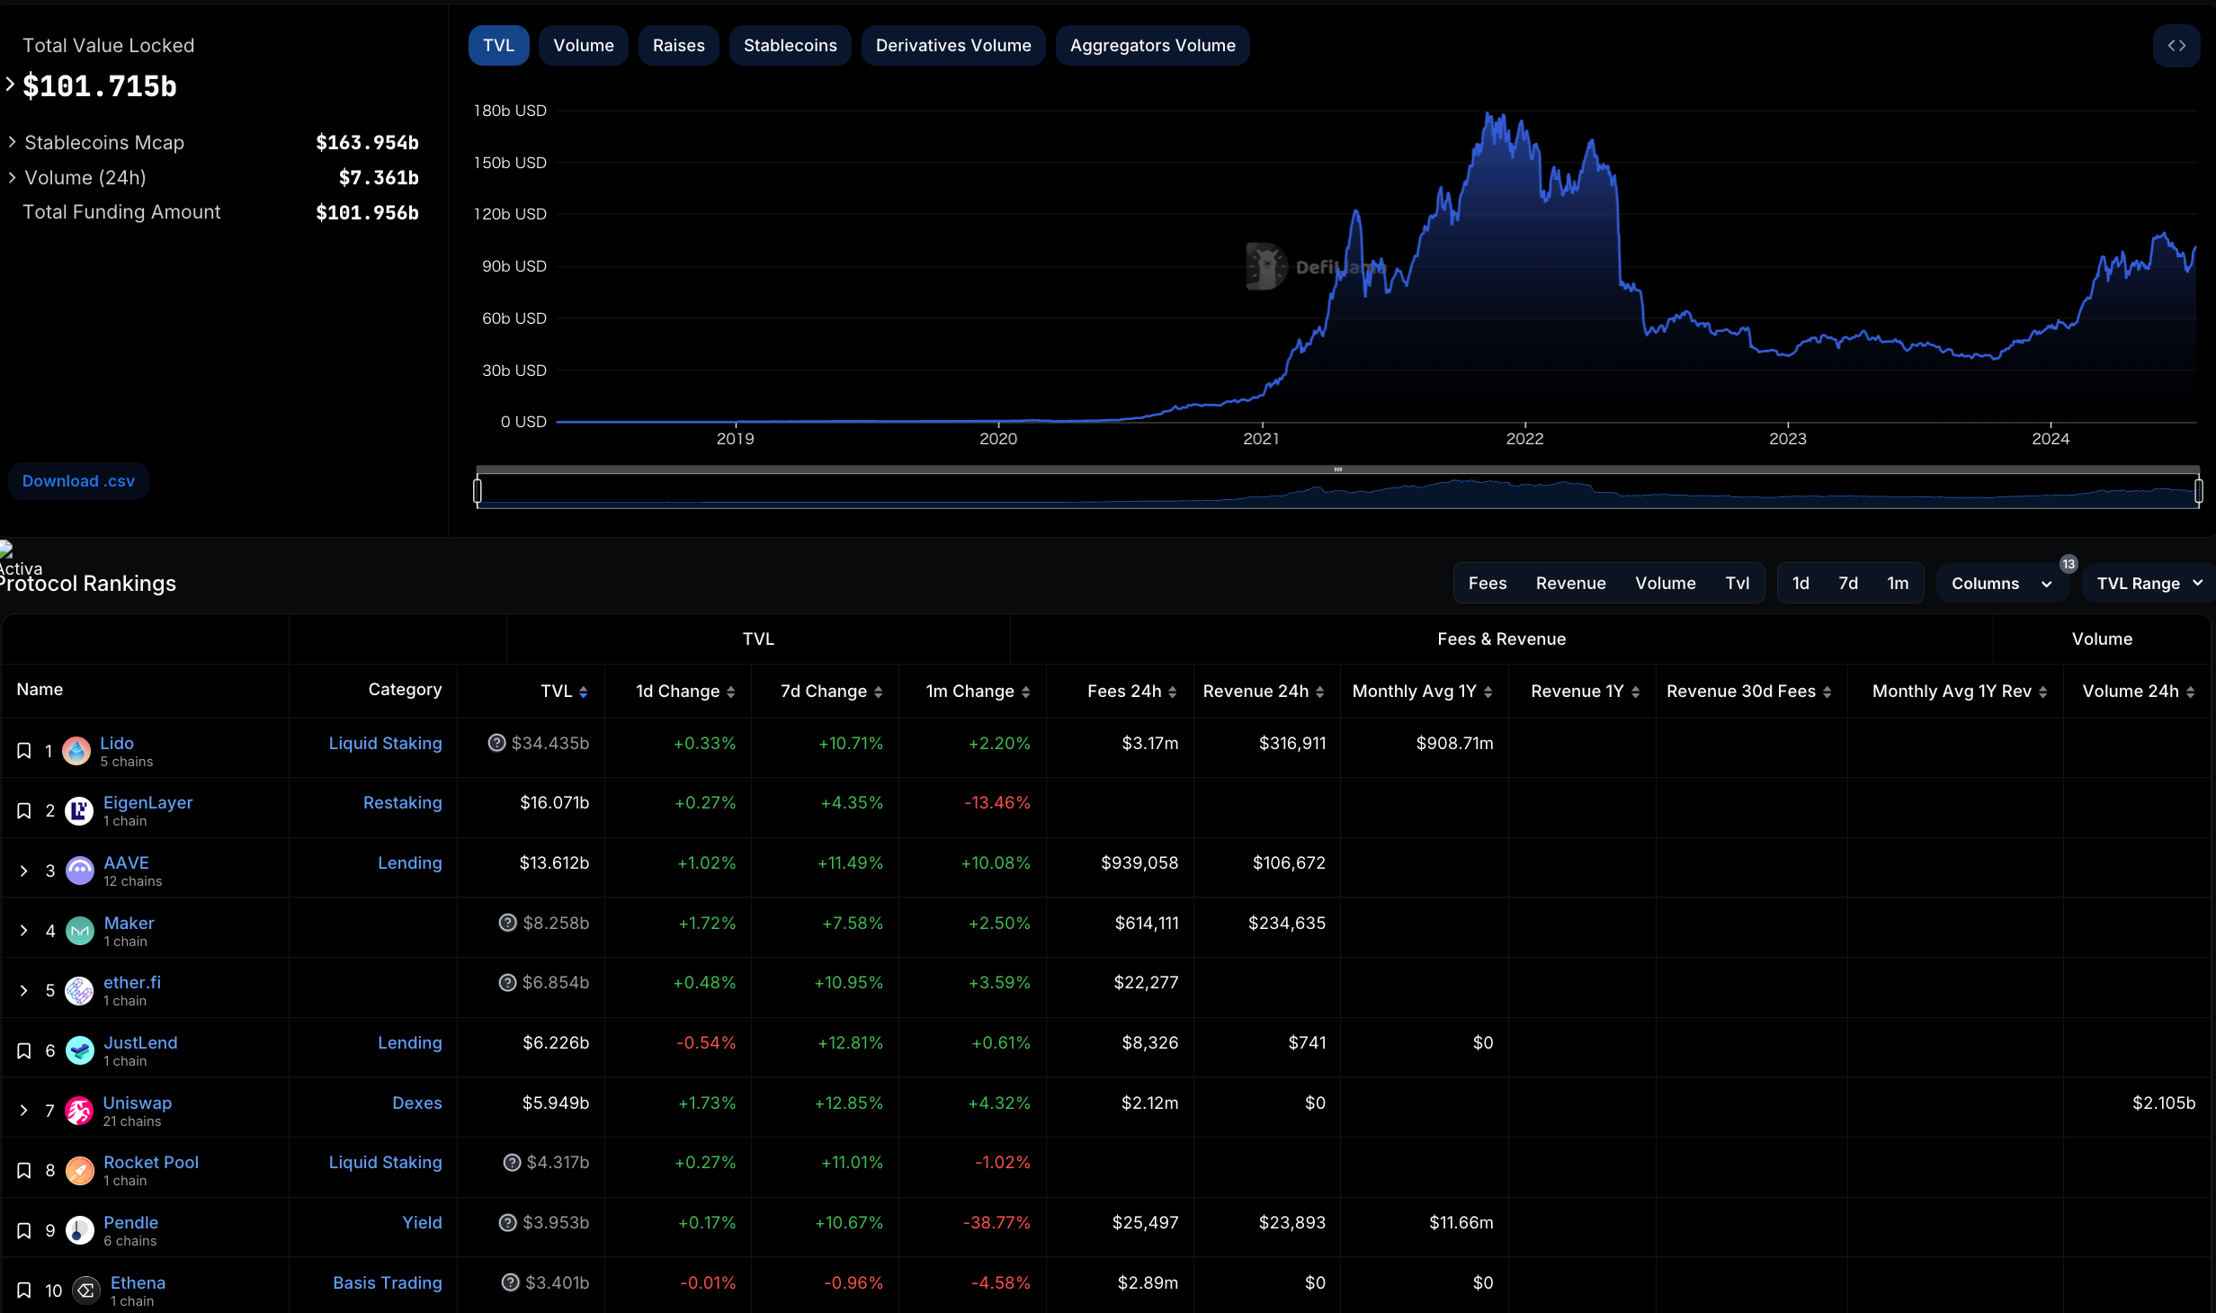The image size is (2216, 1313).
Task: Bookmark the Lido protocol row
Action: (x=24, y=751)
